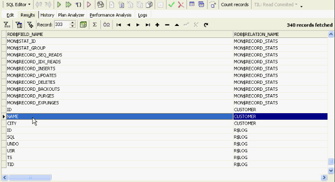Open the History tab
Screen dimensions: 335x182
(x=47, y=15)
